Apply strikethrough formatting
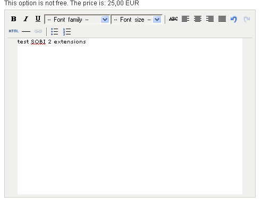Image resolution: width=262 pixels, height=205 pixels. pos(173,19)
